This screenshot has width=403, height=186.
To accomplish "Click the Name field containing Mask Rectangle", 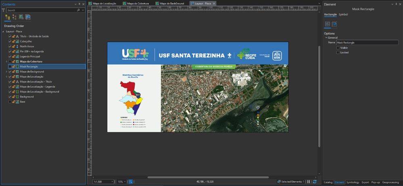I will pyautogui.click(x=367, y=42).
